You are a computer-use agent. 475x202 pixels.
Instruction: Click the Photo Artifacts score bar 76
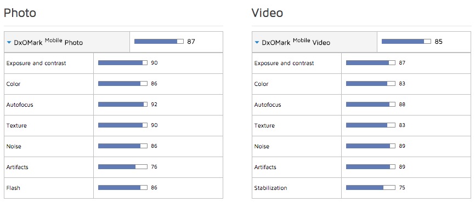(123, 166)
